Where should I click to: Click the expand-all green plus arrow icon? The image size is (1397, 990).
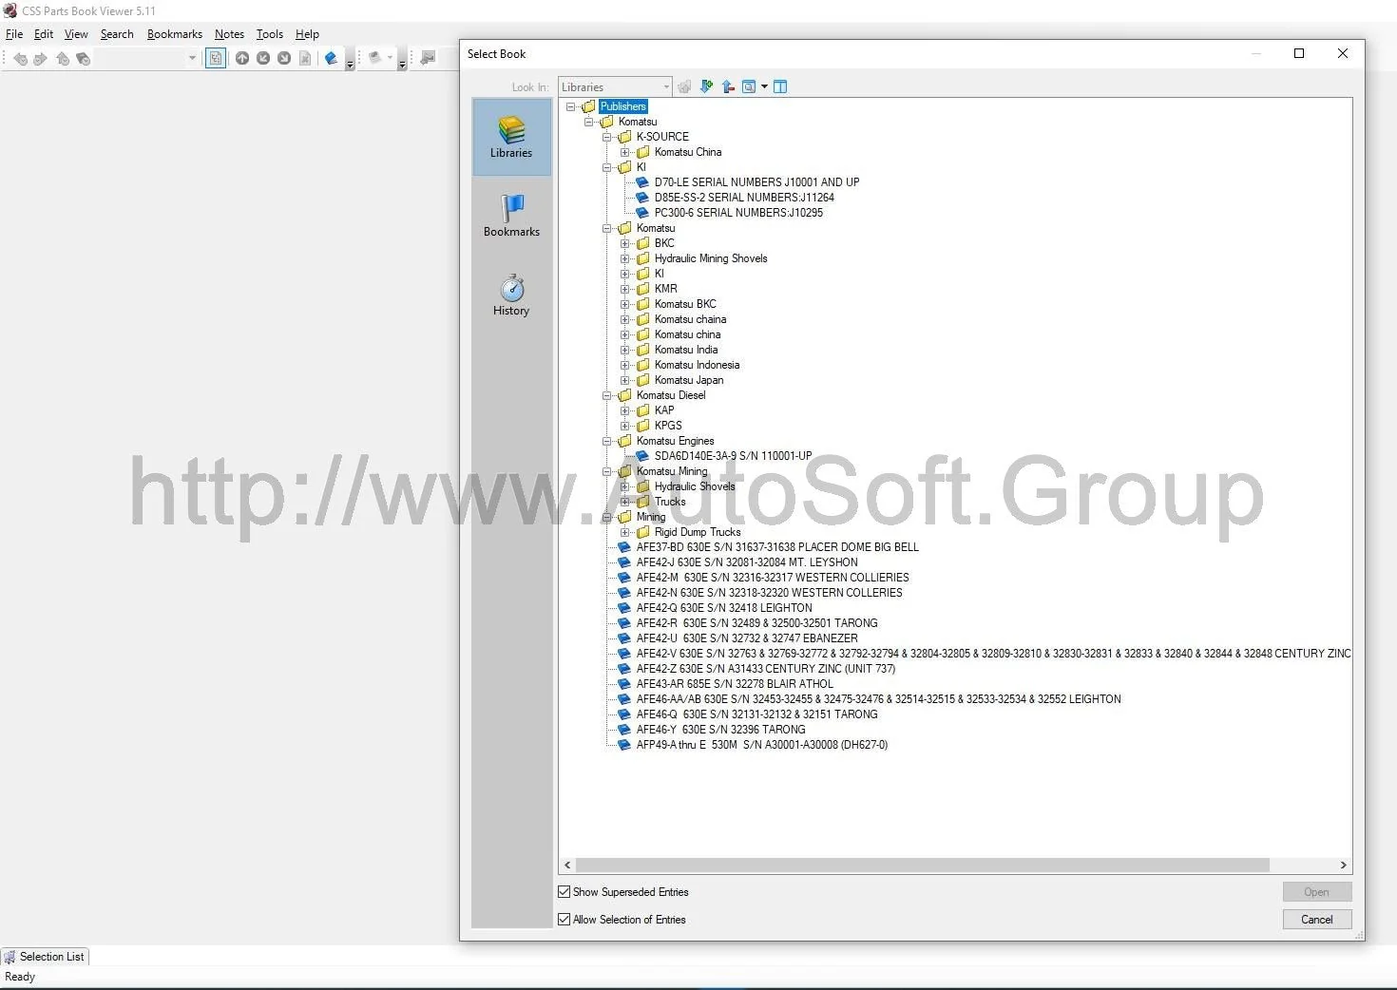click(x=706, y=86)
